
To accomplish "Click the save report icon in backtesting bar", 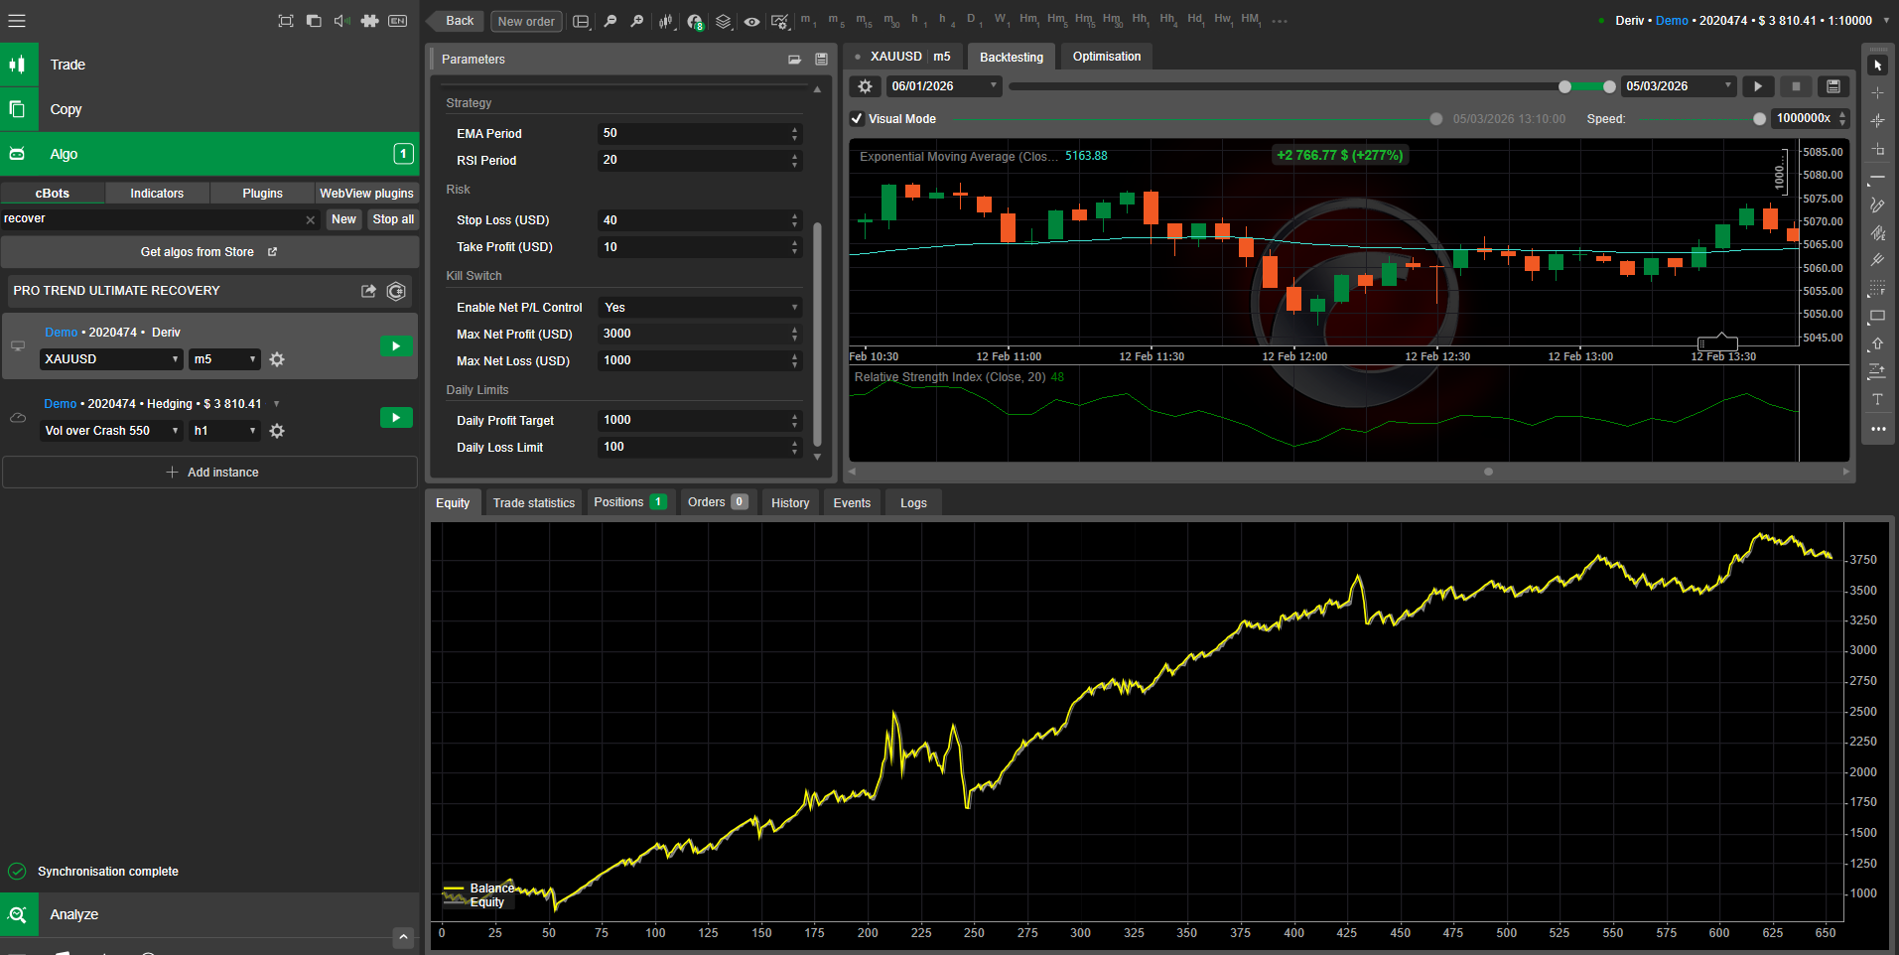I will coord(1833,86).
